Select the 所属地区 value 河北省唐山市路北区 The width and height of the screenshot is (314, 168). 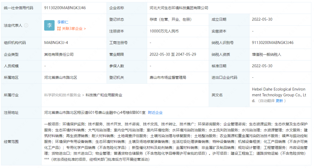(61, 77)
